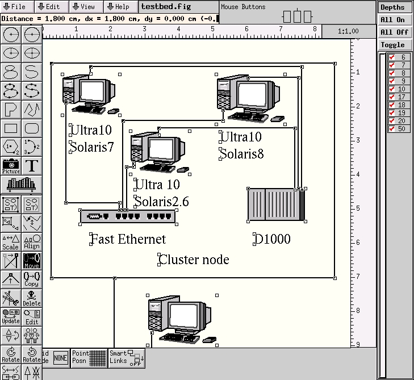
Task: Open the object library tool
Action: (x=21, y=185)
